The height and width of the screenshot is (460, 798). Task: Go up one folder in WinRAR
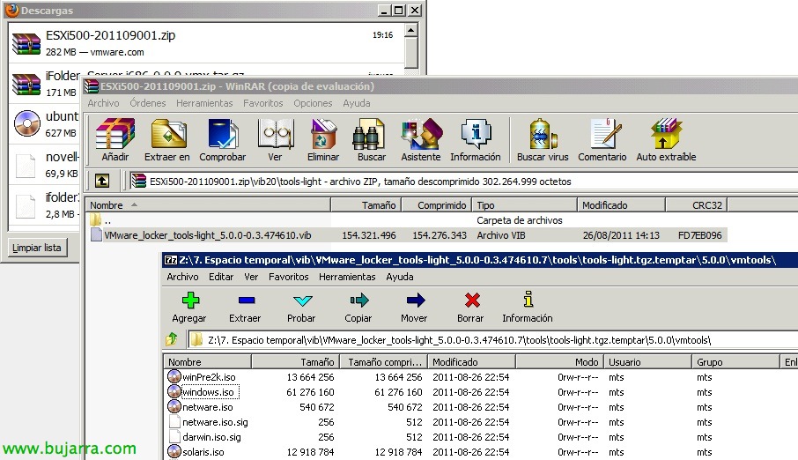[x=102, y=181]
